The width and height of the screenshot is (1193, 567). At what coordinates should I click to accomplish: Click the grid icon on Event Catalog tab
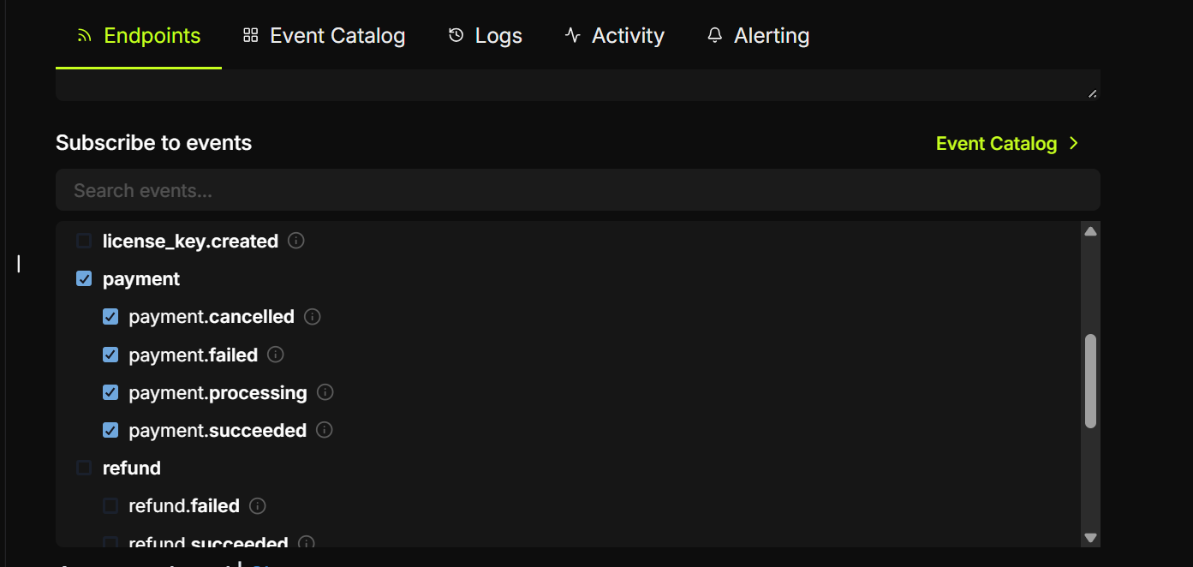coord(250,35)
